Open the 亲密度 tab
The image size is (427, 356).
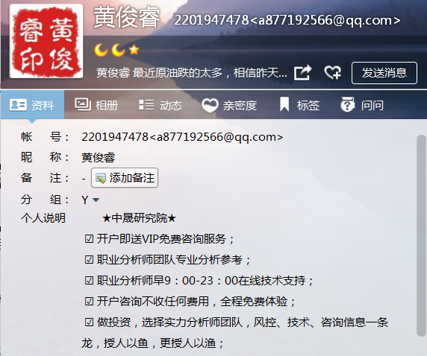pos(229,105)
